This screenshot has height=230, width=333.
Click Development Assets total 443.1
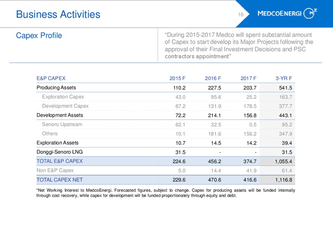(x=286, y=115)
